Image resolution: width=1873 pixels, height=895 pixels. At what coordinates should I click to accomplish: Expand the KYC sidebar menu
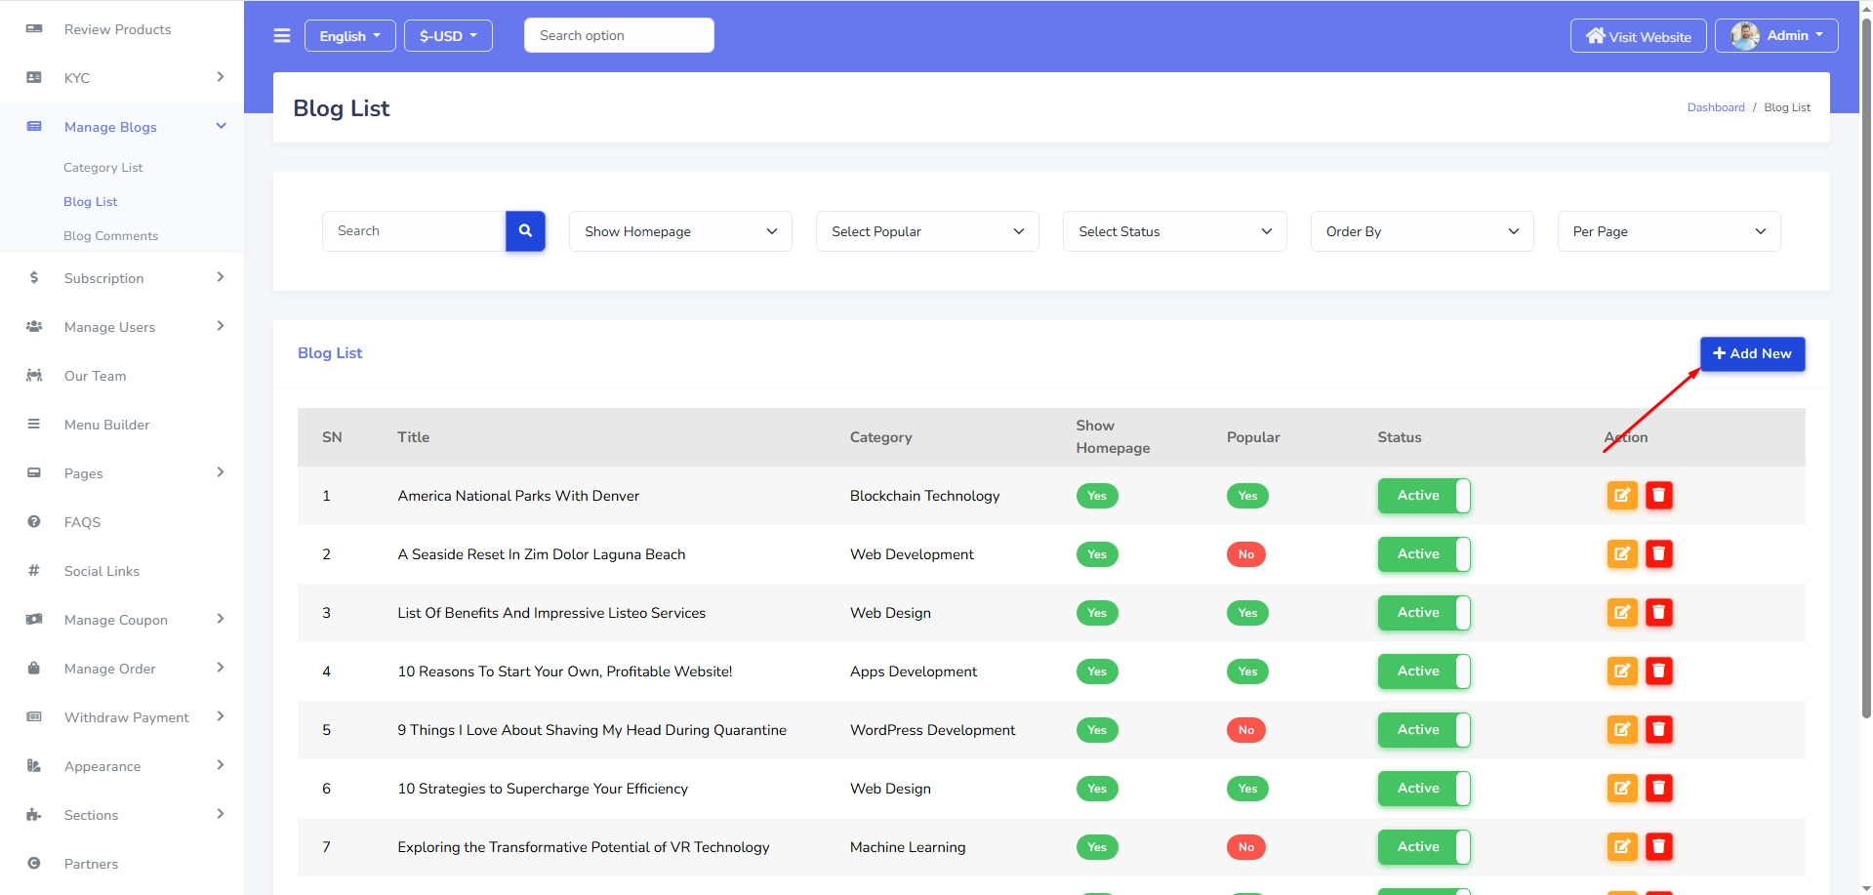pyautogui.click(x=122, y=78)
